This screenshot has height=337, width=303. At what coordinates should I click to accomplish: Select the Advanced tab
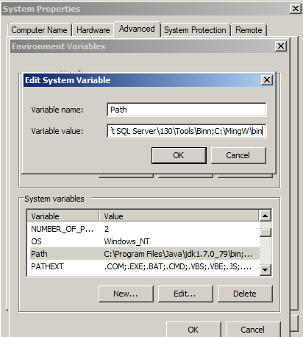pos(137,29)
